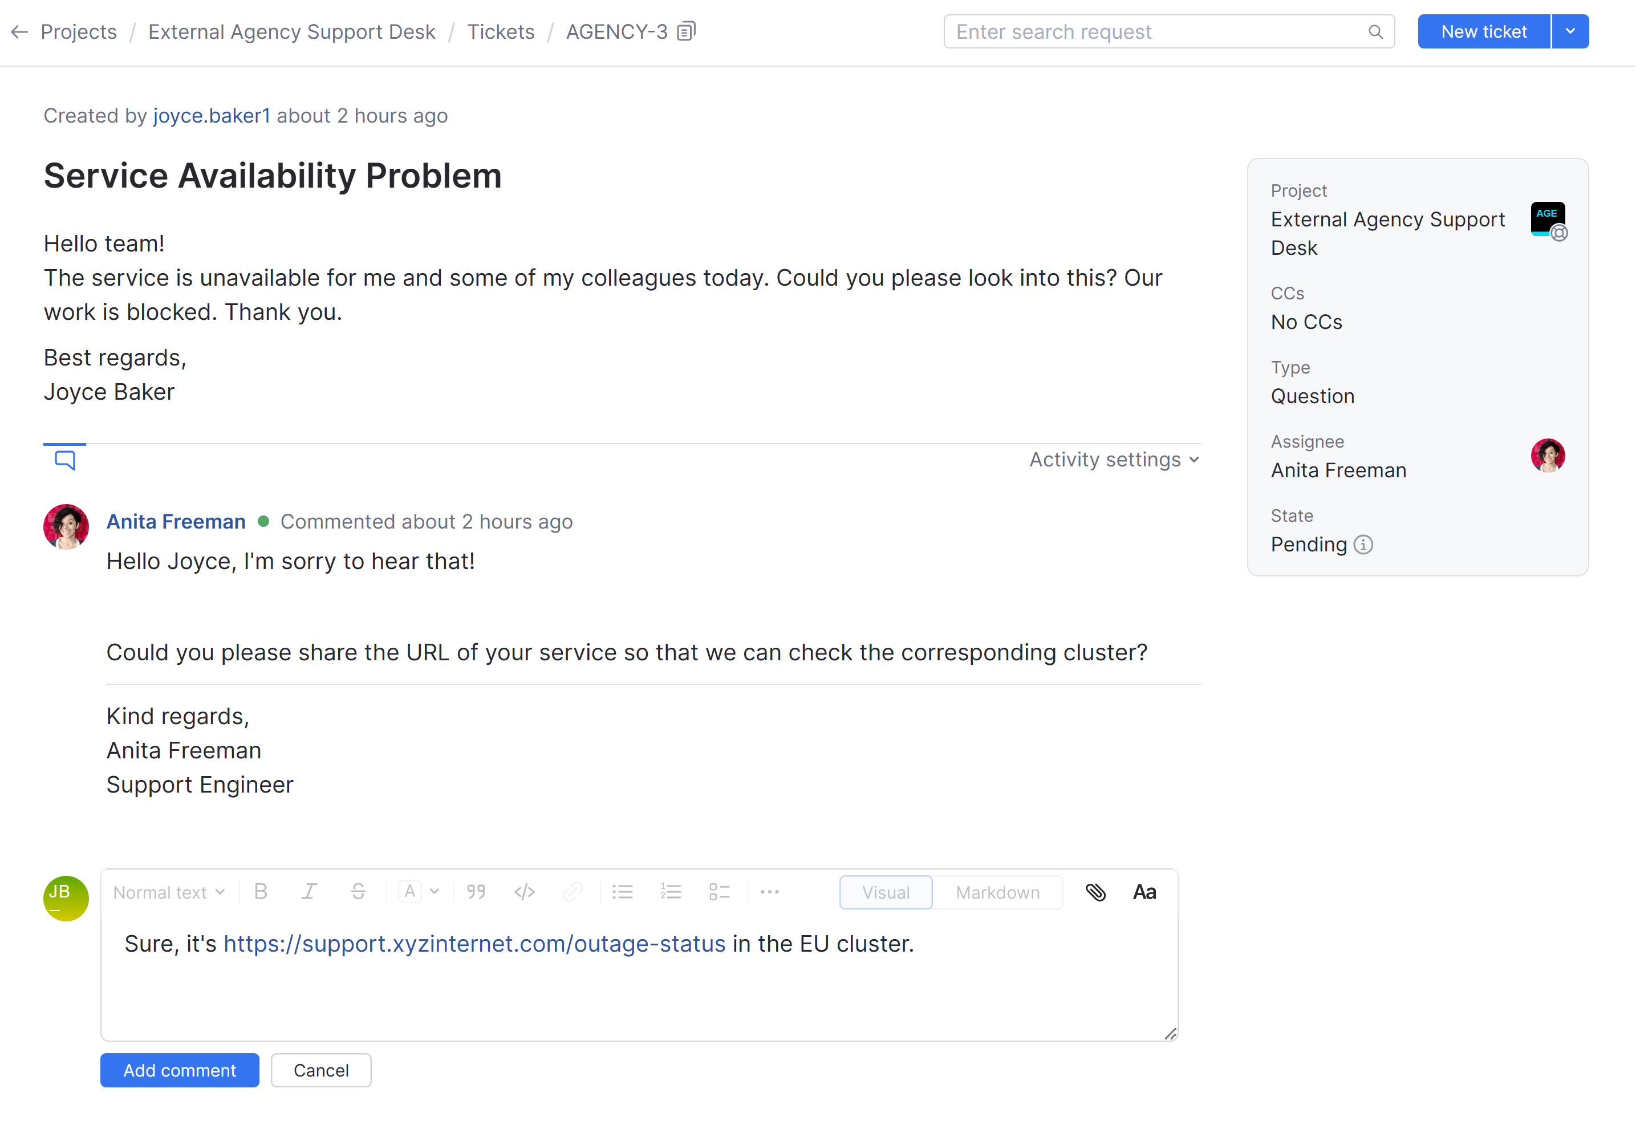Click the back arrow beside Projects

pos(19,32)
